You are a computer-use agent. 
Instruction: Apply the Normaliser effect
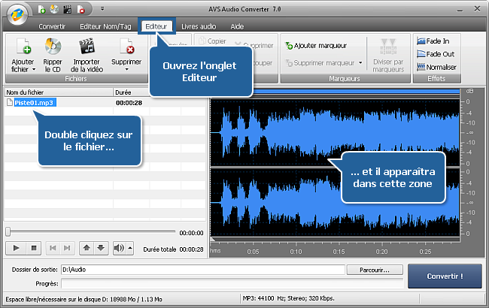click(x=436, y=66)
